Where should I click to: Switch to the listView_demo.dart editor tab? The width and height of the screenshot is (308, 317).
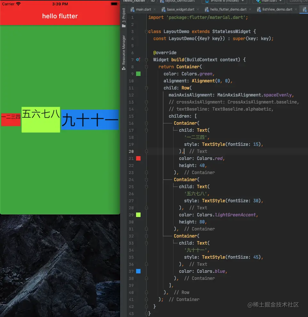click(277, 9)
